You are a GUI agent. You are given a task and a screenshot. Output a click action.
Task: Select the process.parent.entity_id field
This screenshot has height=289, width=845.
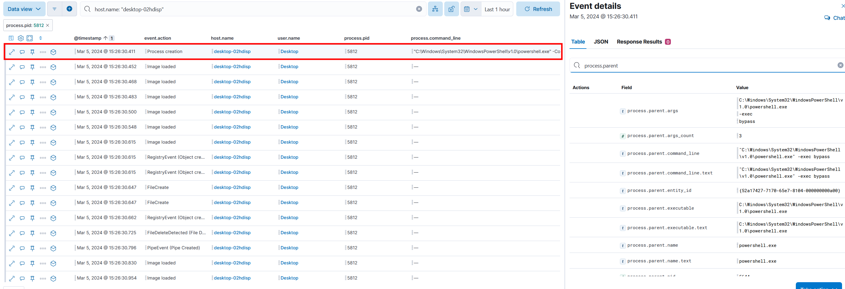659,191
